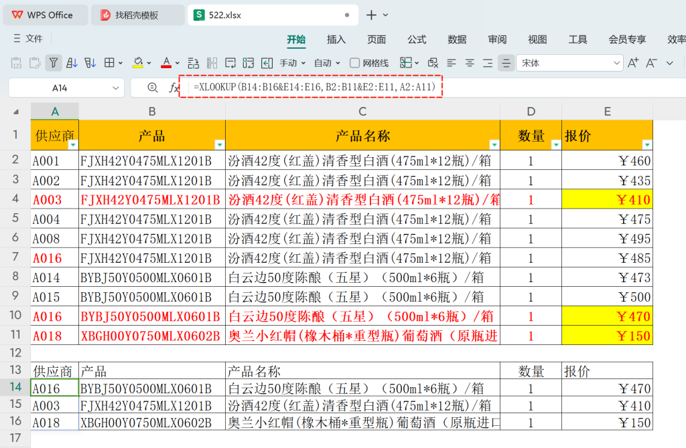Click the 开始 ribbon tab
686x448 pixels.
click(x=296, y=39)
